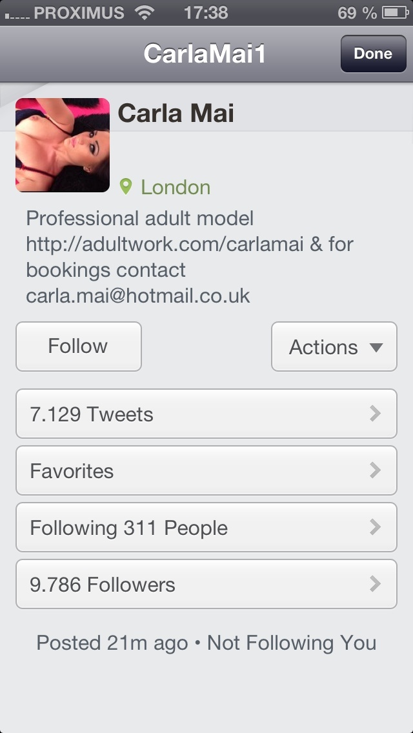The image size is (413, 733).
Task: Open the Favorites row
Action: click(206, 471)
